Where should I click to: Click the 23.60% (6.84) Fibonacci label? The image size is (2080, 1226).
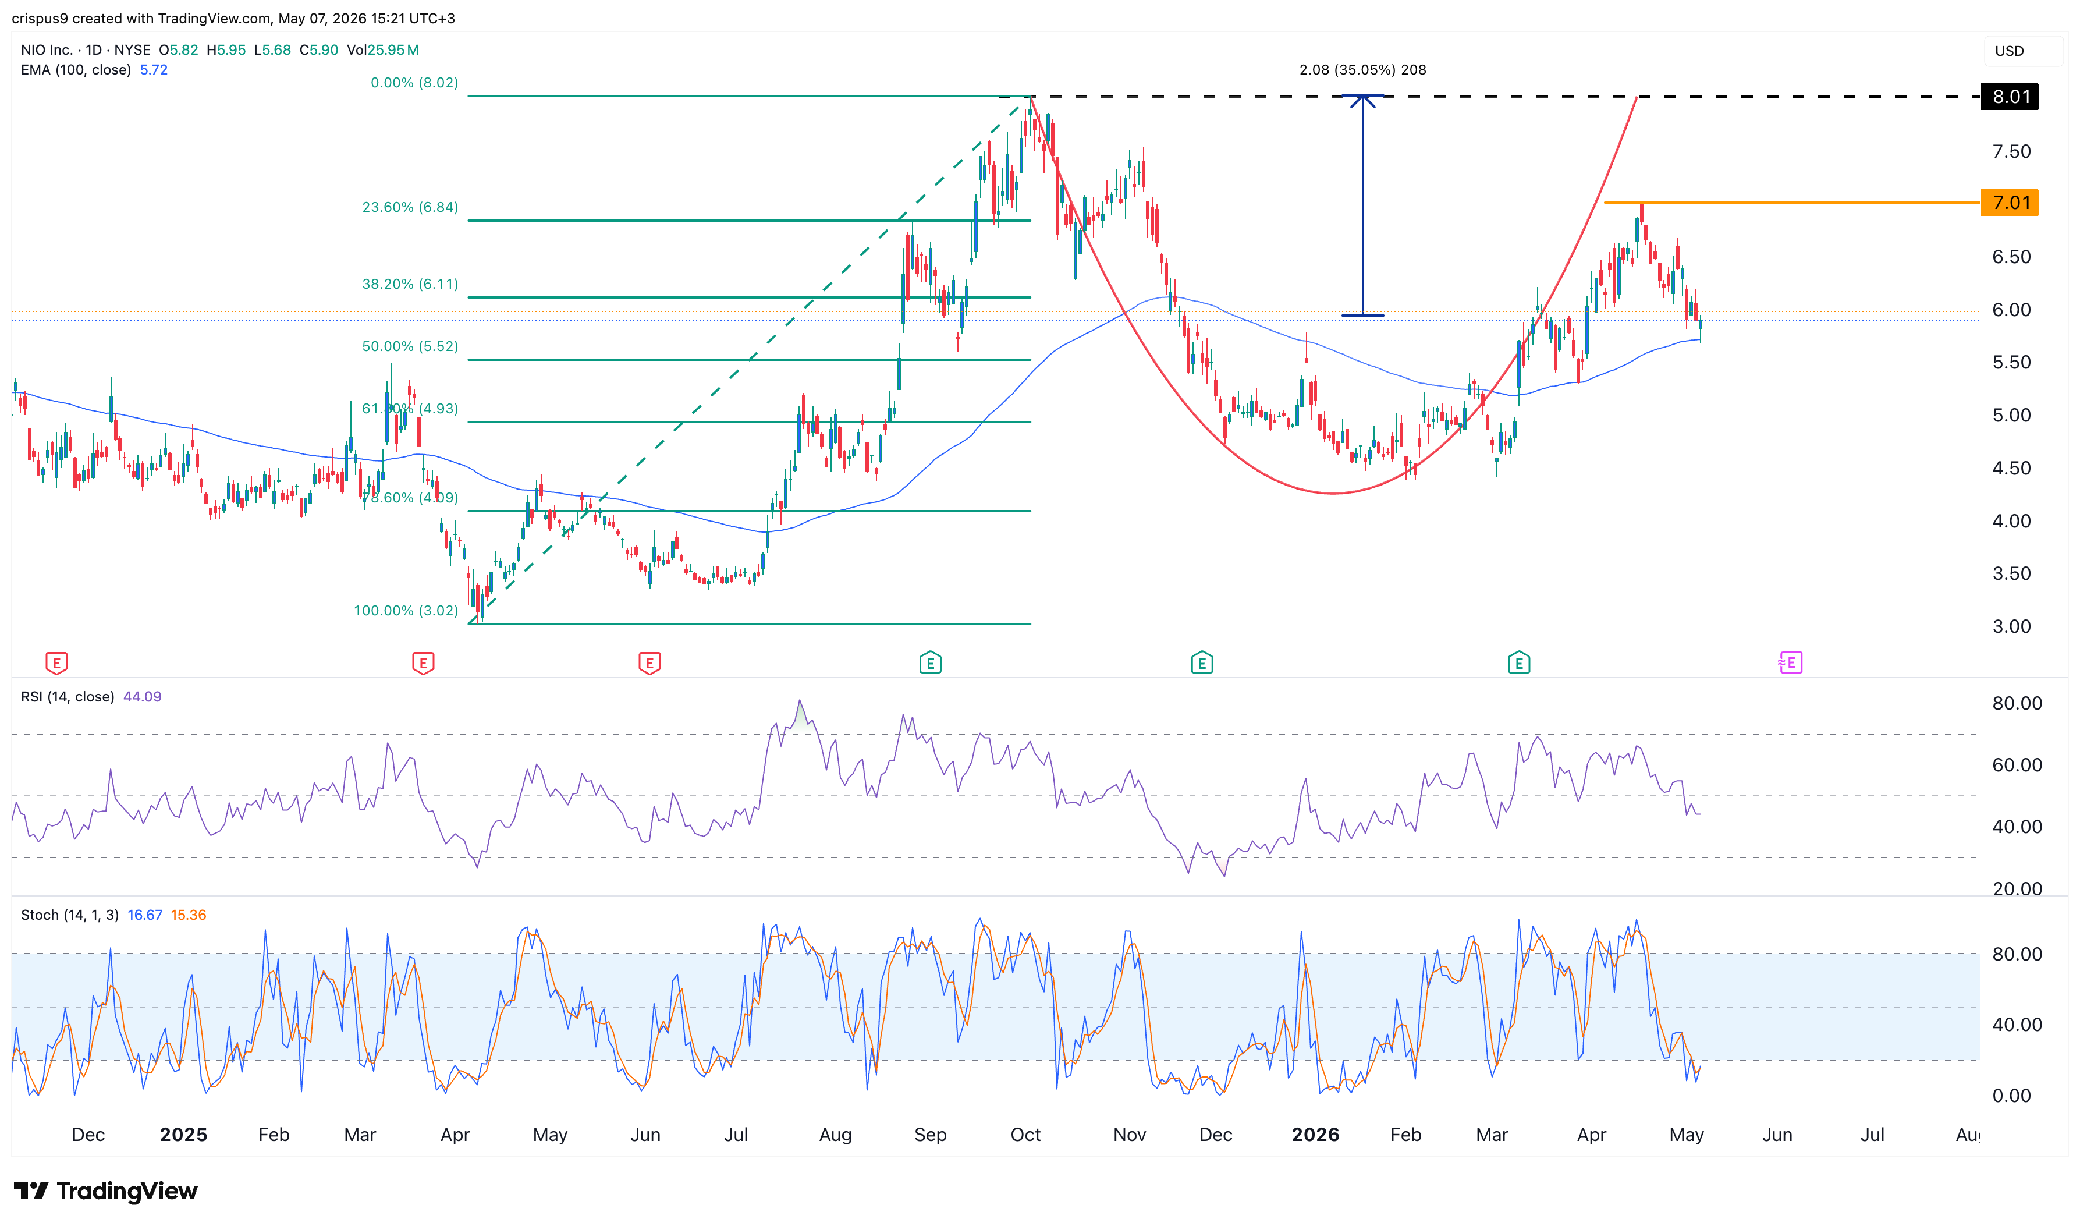[410, 207]
